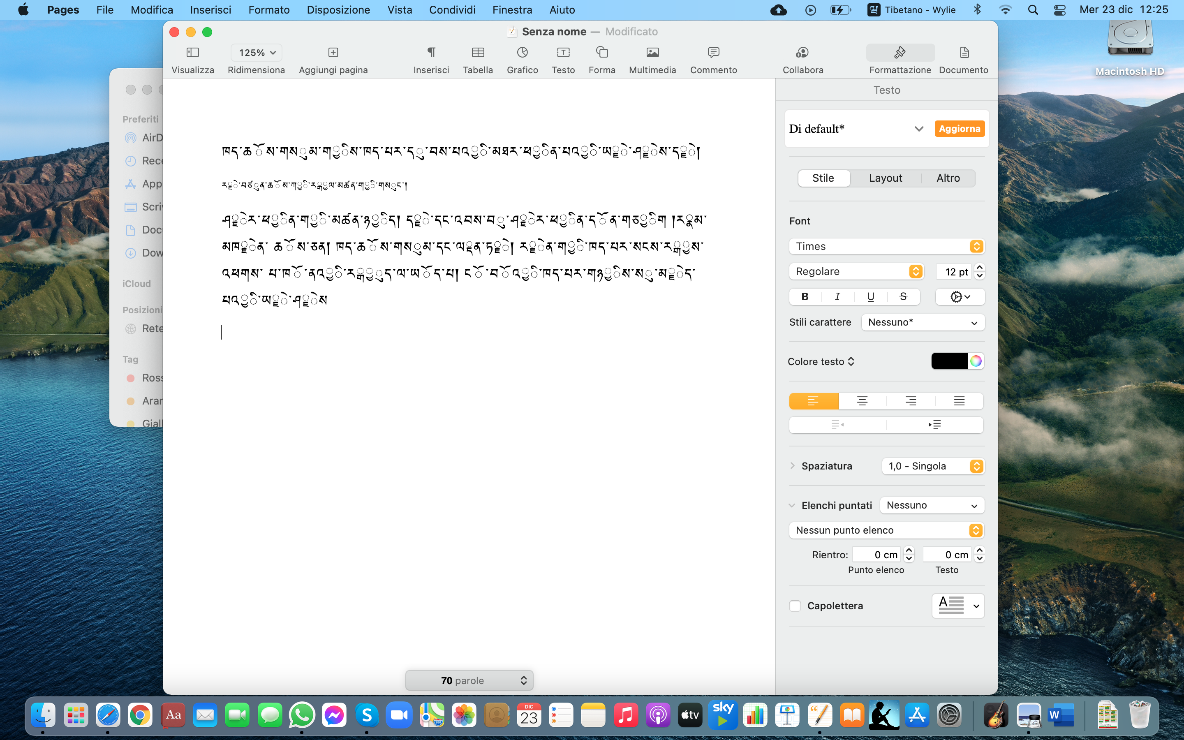Click the orange Aggiorna button
Screen dimensions: 1184x740
pyautogui.click(x=959, y=129)
